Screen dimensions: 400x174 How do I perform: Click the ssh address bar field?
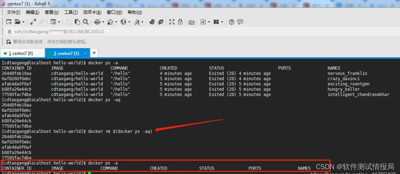pos(201,31)
